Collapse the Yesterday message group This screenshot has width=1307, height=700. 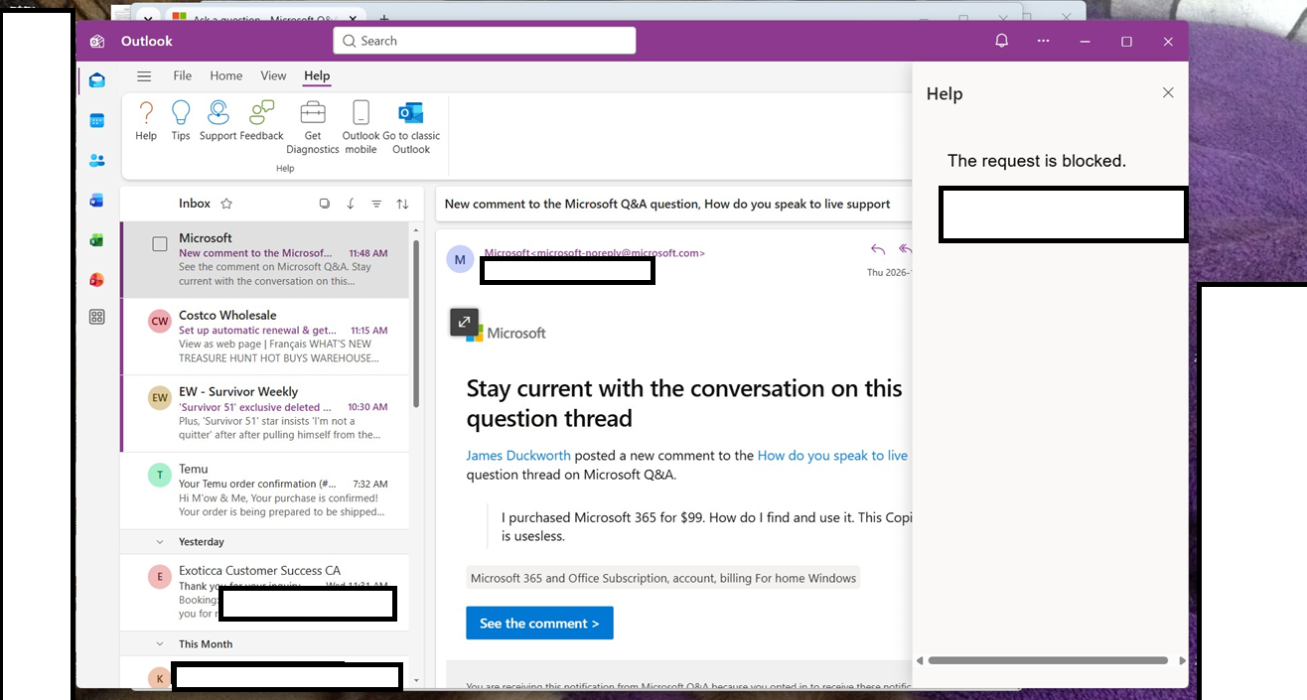pos(160,542)
